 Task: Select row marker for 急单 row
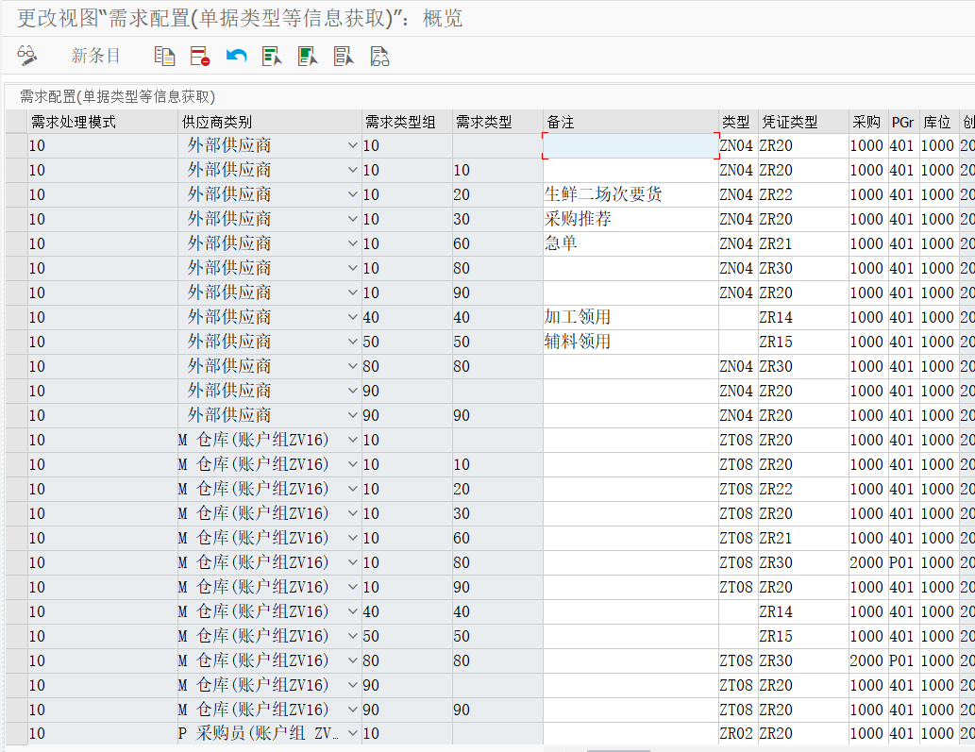coord(16,243)
